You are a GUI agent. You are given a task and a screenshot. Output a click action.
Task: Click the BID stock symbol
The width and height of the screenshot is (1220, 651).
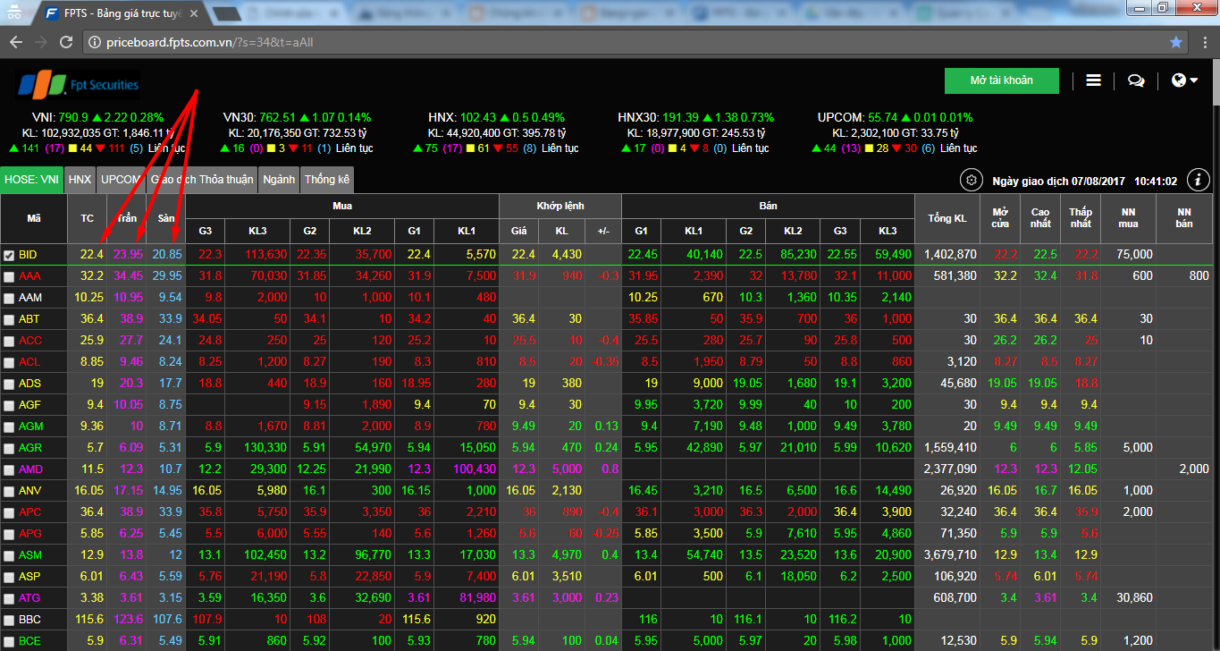tap(28, 255)
